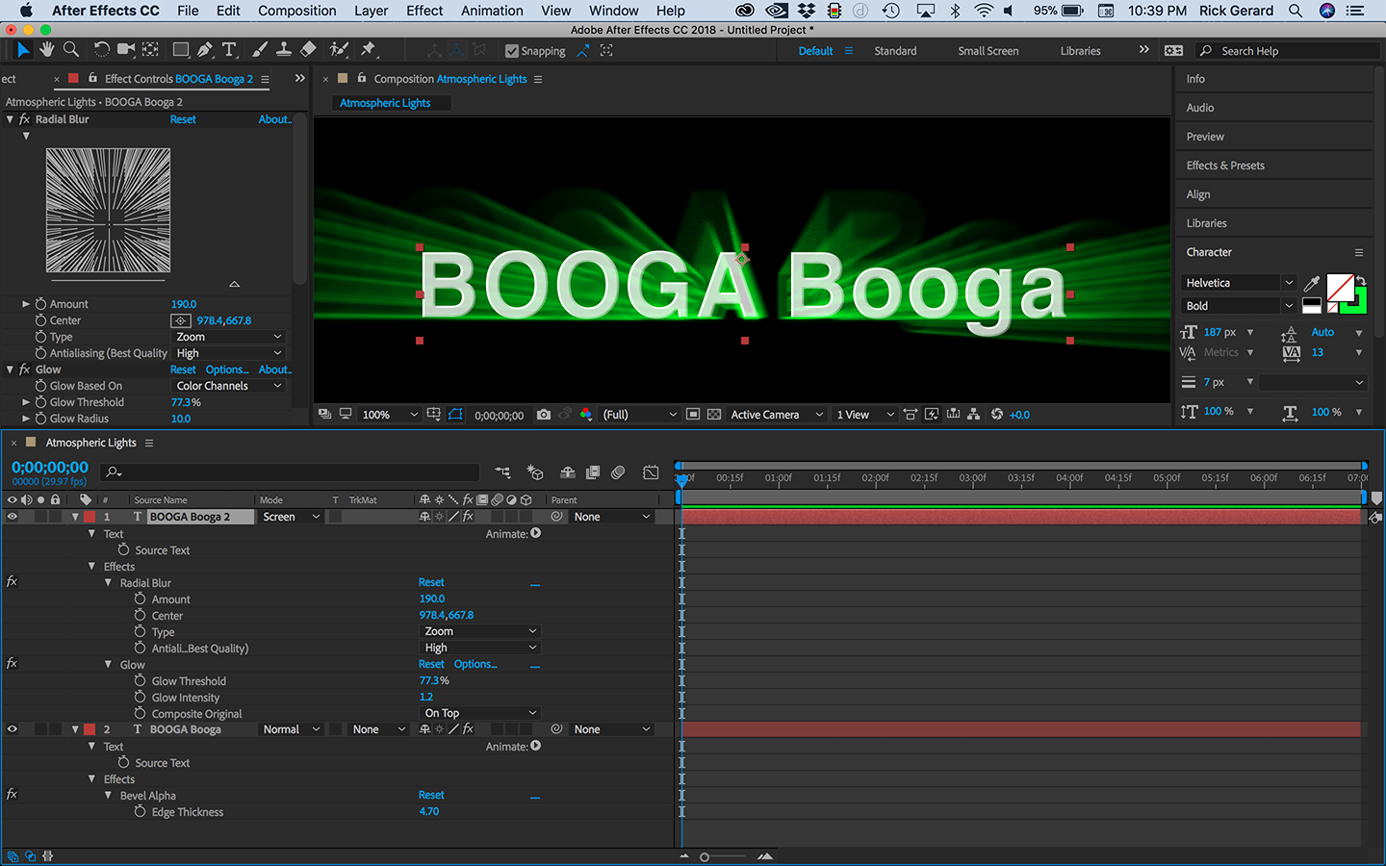The width and height of the screenshot is (1386, 866).
Task: Open the Graph Editor in timeline
Action: (651, 472)
